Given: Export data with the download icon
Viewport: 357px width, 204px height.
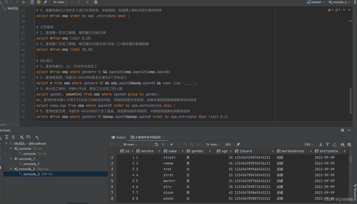Looking at the screenshot, I should click(x=321, y=144).
